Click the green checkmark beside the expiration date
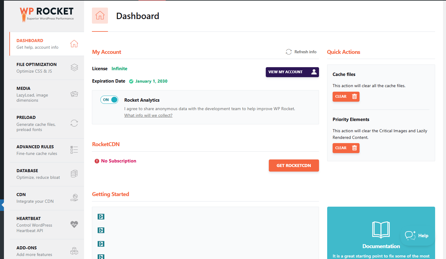This screenshot has width=446, height=259. click(131, 81)
